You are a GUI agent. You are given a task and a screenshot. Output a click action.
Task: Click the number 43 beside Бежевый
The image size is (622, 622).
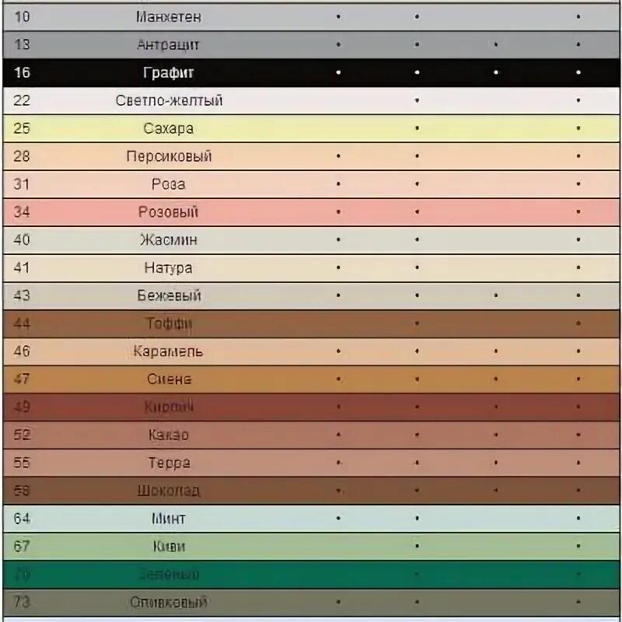(x=22, y=295)
